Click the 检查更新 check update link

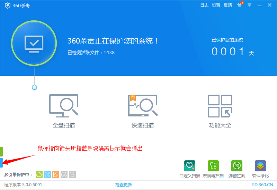124,185
